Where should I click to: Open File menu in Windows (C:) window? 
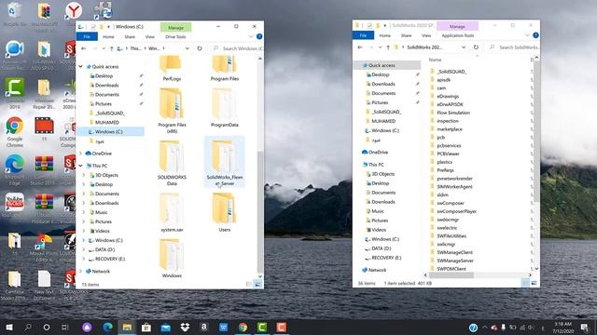(x=87, y=36)
